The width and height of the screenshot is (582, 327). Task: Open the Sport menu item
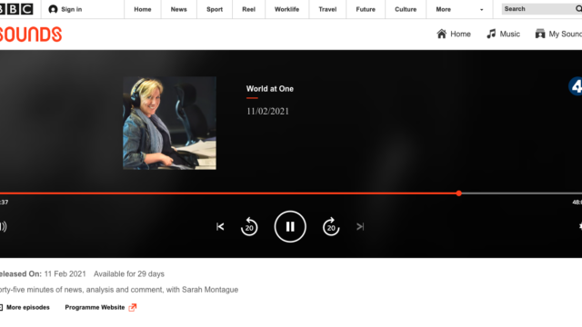pyautogui.click(x=215, y=9)
